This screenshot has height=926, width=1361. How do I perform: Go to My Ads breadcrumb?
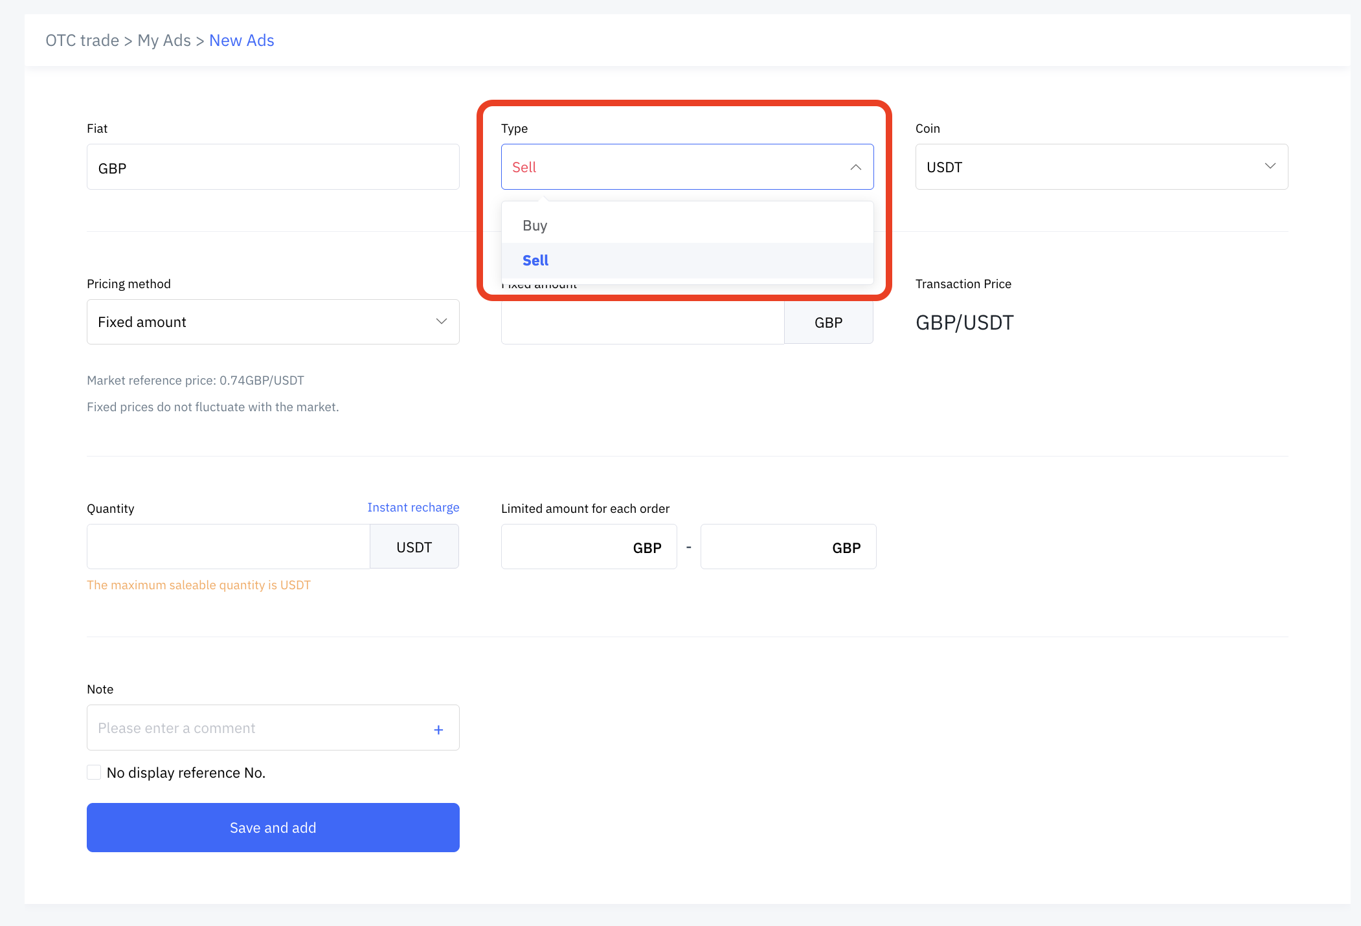tap(164, 40)
